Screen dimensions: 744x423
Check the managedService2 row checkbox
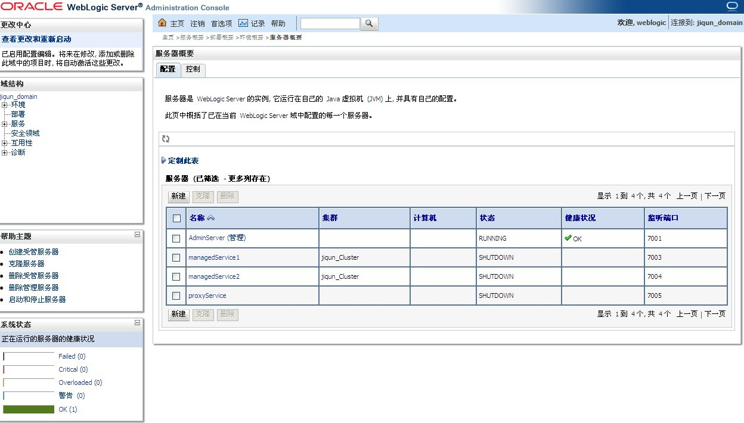click(x=176, y=277)
